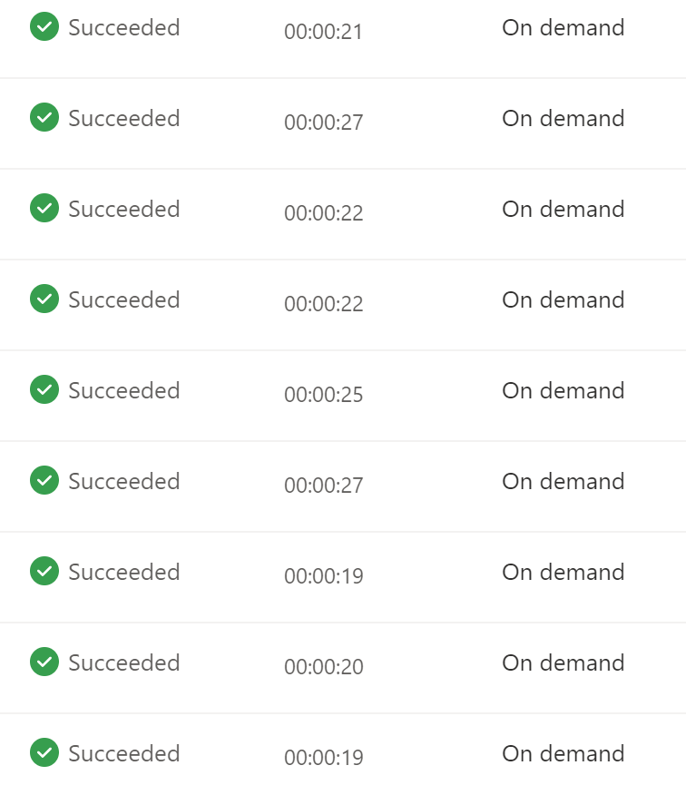The image size is (686, 785).
Task: Click the 00:00:20 duration value
Action: [x=324, y=668]
